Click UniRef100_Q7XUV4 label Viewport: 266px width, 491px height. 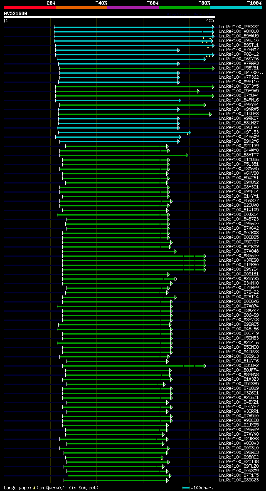click(239, 96)
